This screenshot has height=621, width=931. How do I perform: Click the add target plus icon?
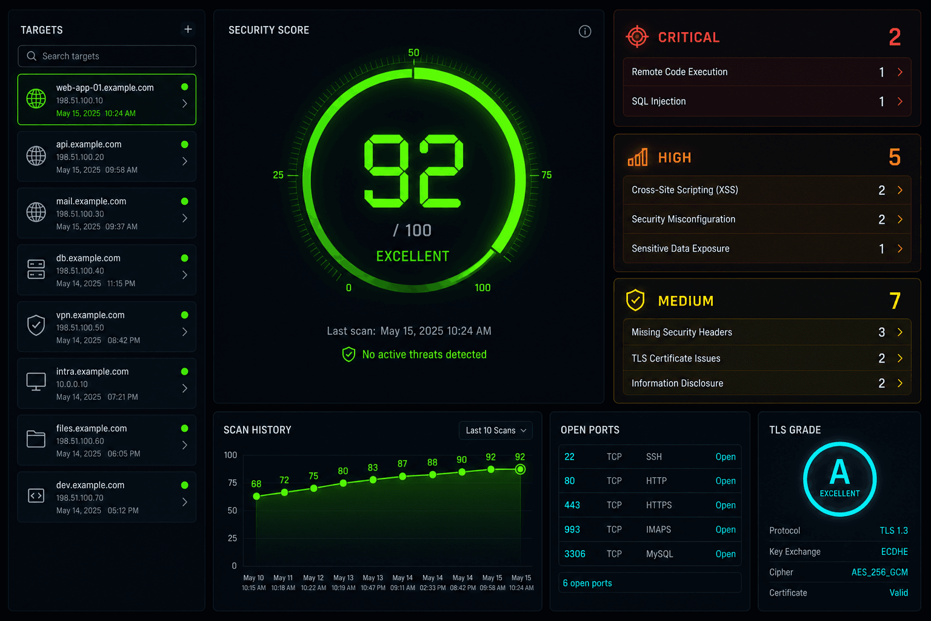pos(188,29)
